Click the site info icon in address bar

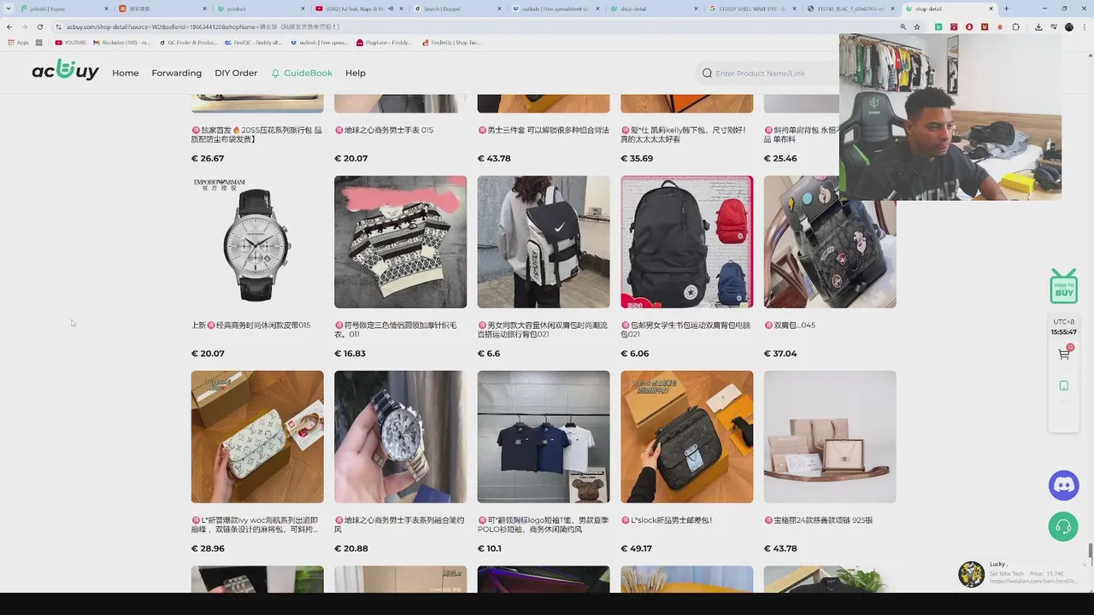[58, 26]
